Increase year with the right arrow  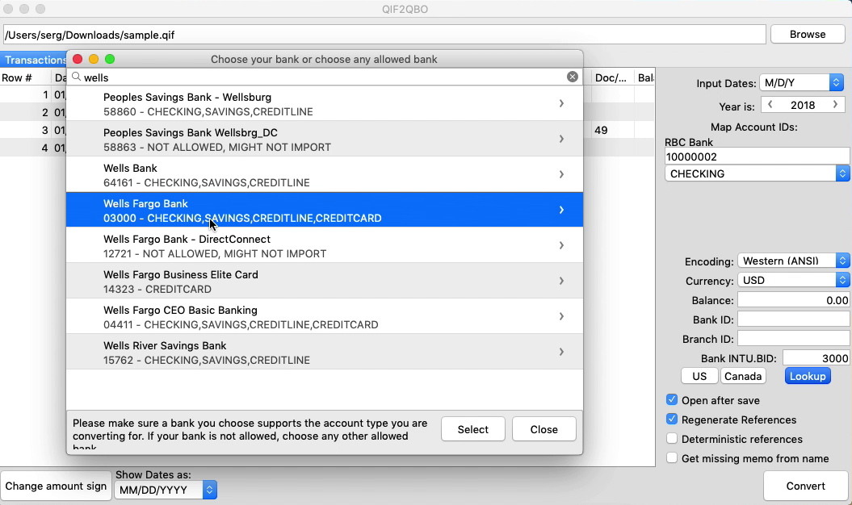click(x=835, y=105)
